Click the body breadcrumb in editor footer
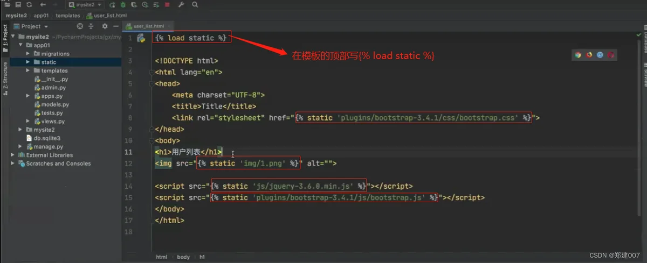 [183, 257]
